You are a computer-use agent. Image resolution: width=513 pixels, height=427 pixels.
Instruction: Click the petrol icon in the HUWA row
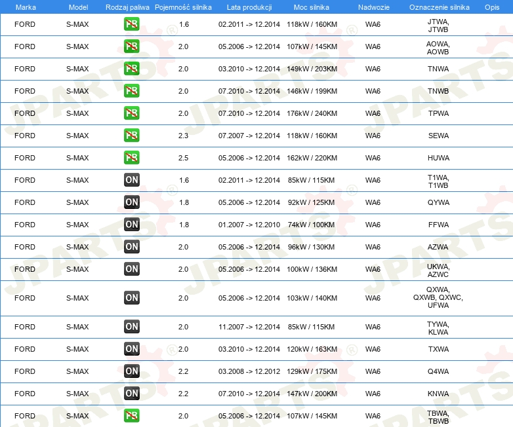point(131,157)
